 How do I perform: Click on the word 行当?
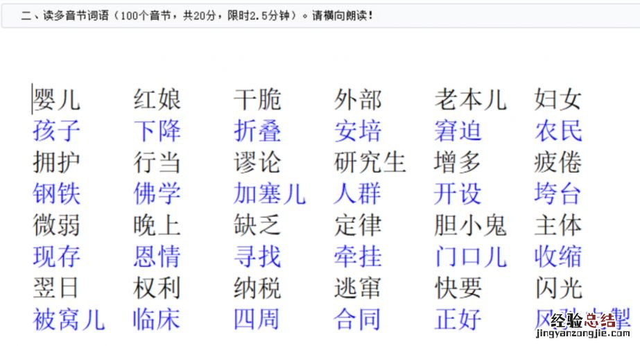[x=157, y=162]
